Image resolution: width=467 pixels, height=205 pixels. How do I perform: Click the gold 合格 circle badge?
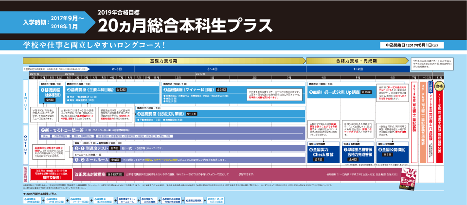tap(439, 86)
